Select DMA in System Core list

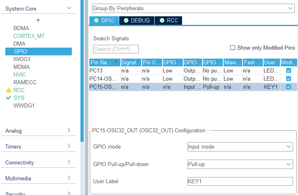(x=19, y=44)
